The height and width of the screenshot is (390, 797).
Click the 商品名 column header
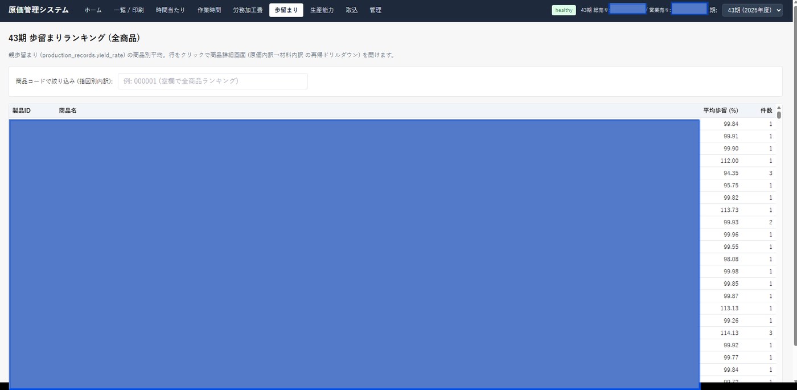68,110
